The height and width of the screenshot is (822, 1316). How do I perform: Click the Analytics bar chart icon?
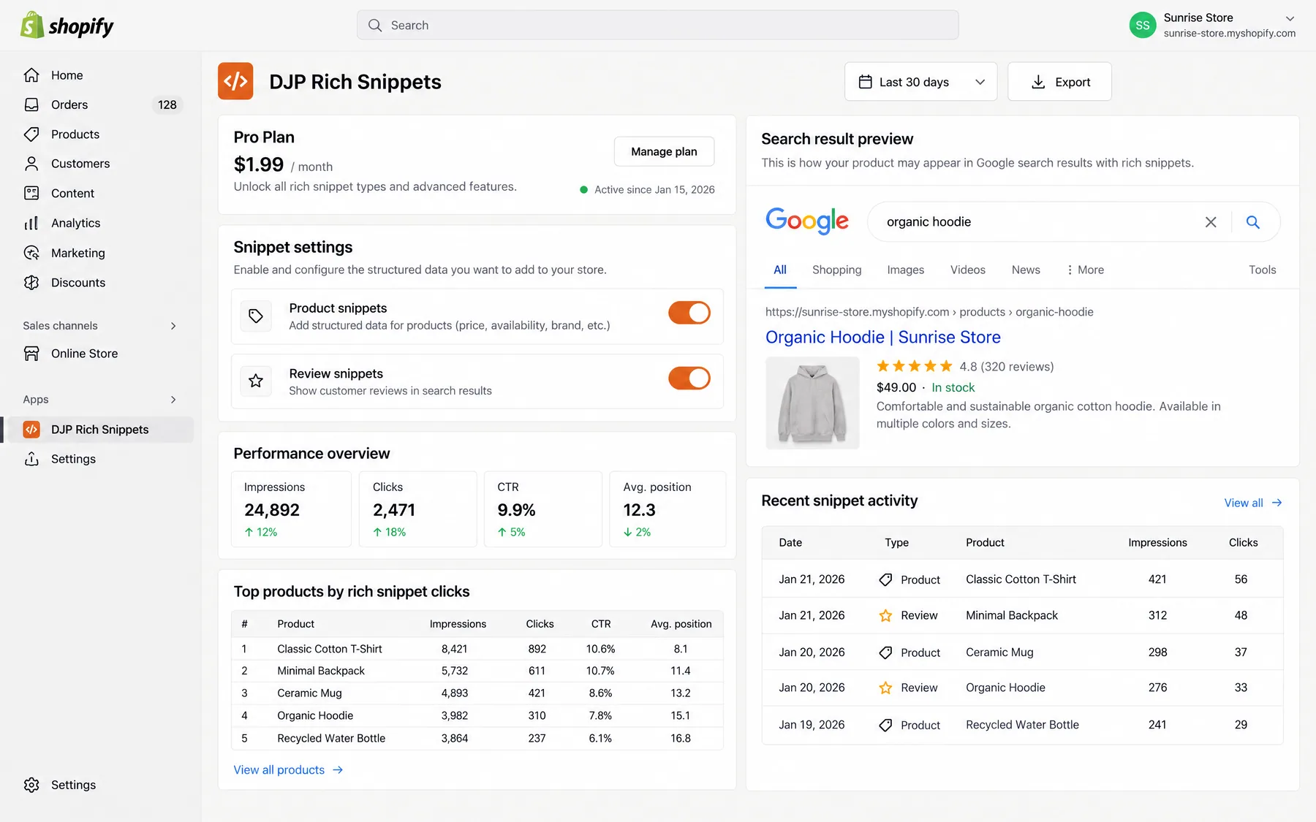pos(31,223)
